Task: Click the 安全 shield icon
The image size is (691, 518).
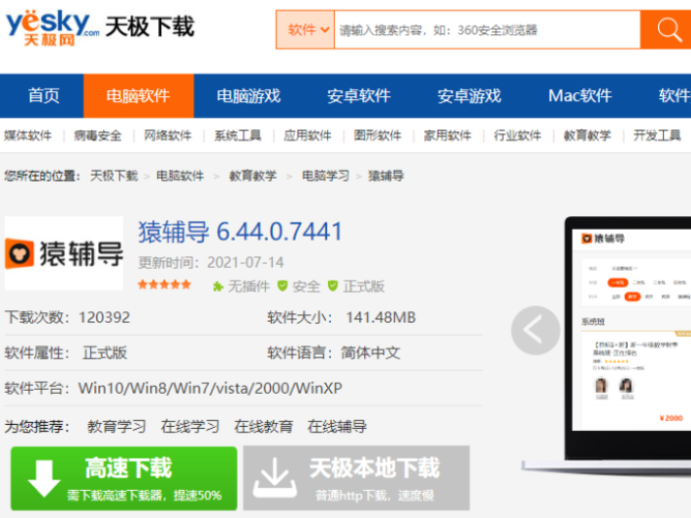Action: [x=282, y=286]
